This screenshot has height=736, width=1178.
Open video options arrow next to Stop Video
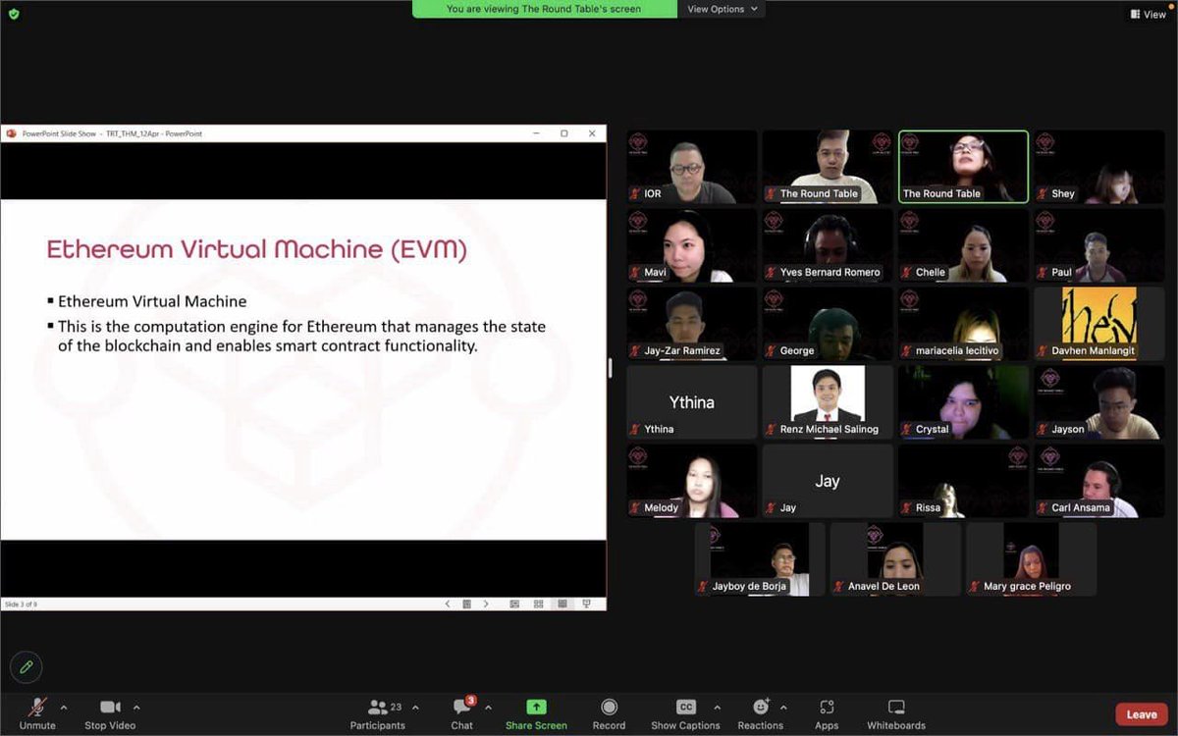[136, 708]
